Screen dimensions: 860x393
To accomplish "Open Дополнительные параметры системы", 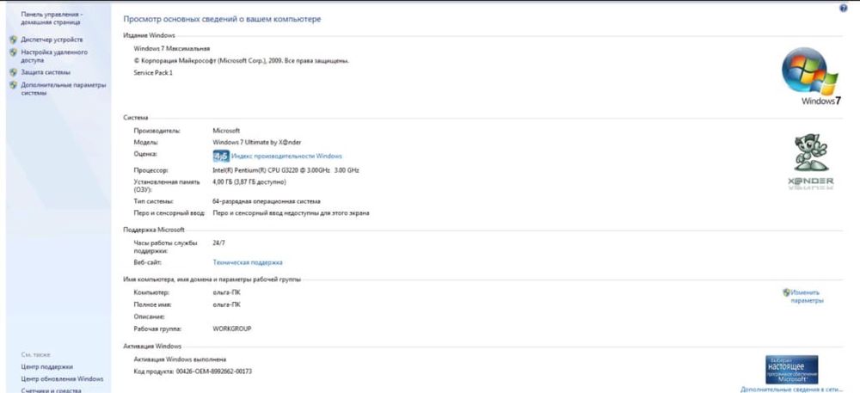I will coord(63,89).
